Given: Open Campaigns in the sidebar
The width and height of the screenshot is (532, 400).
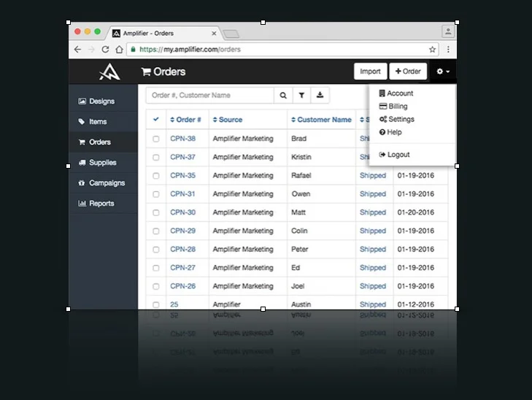Looking at the screenshot, I should 103,183.
